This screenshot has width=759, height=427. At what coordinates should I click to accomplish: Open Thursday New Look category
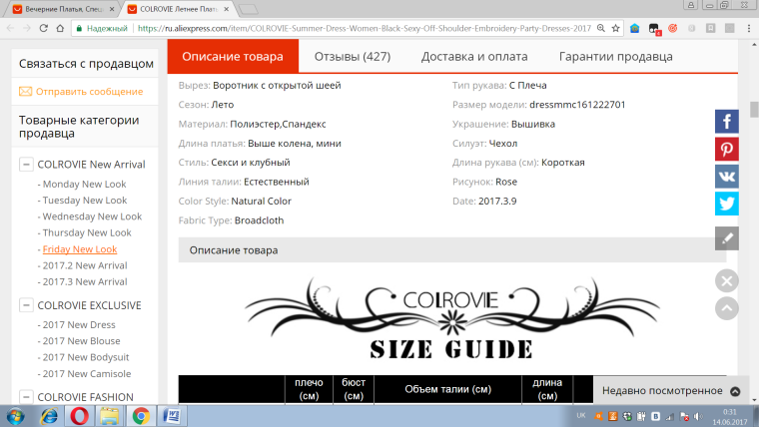[87, 232]
